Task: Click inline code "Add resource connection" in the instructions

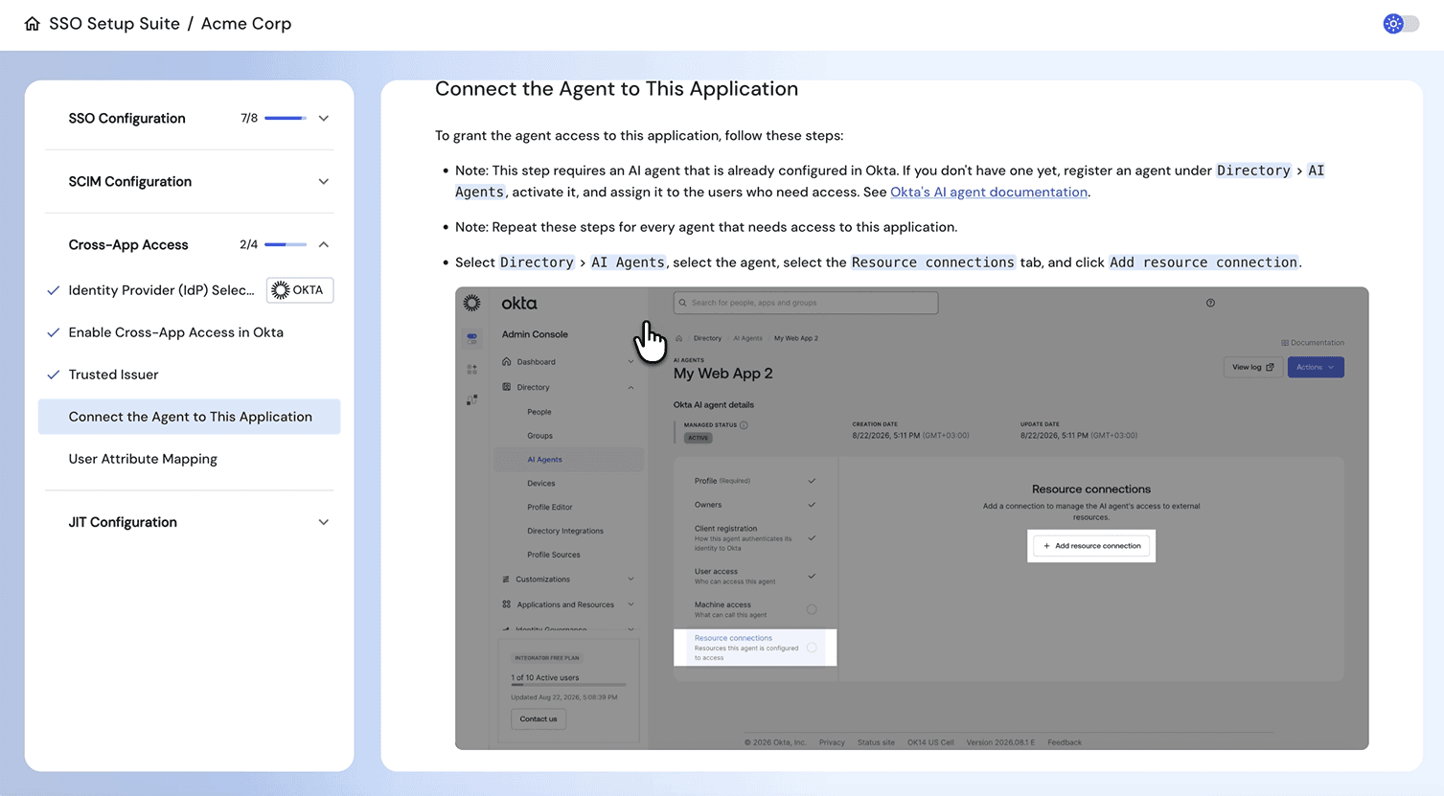Action: tap(1203, 262)
